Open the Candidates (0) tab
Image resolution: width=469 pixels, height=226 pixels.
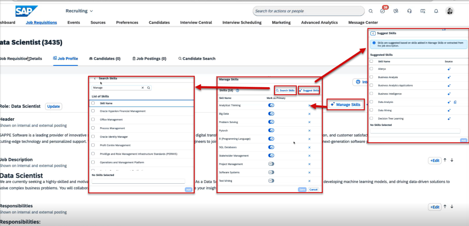click(x=105, y=59)
